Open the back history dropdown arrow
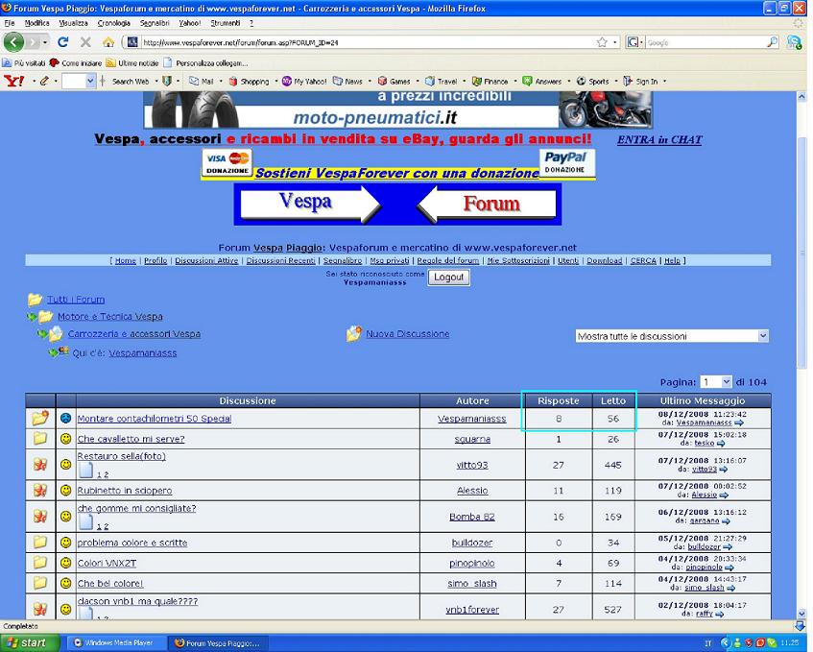 [45, 42]
